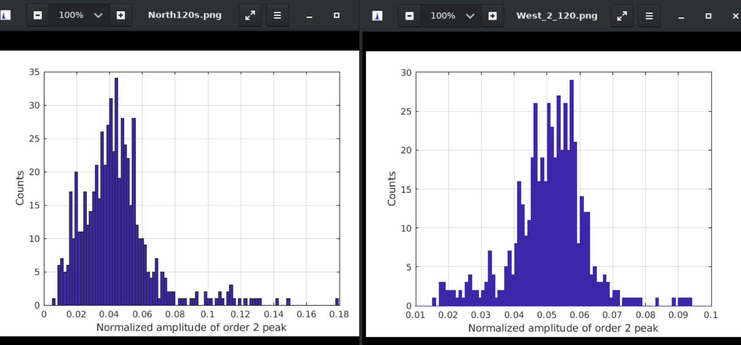Expand the zoom level dropdown for West_2_120.png
Viewport: 741px width, 345px height.
470,16
